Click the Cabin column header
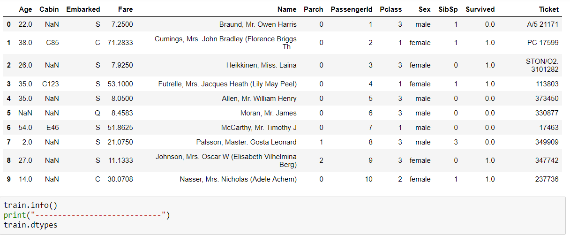The width and height of the screenshot is (570, 236). click(x=49, y=9)
